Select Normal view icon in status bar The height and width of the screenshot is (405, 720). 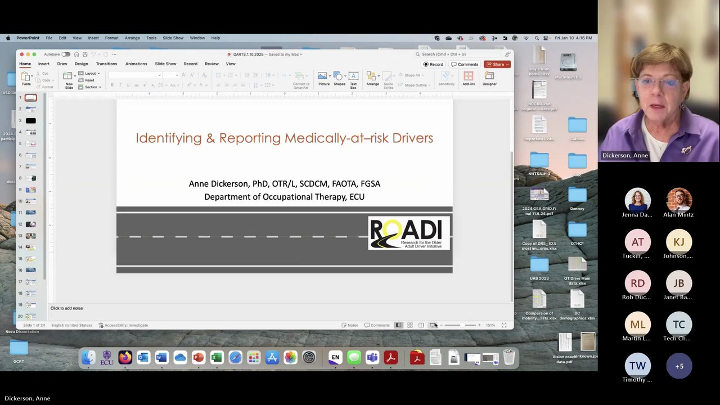pyautogui.click(x=398, y=325)
